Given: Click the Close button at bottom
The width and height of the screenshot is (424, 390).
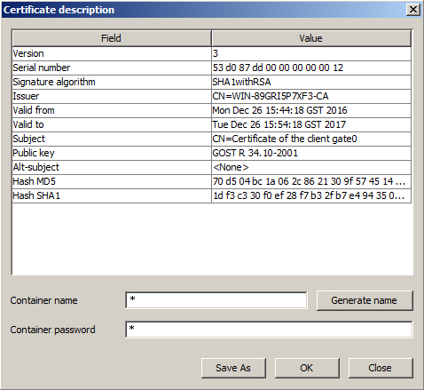Looking at the screenshot, I should pyautogui.click(x=381, y=368).
